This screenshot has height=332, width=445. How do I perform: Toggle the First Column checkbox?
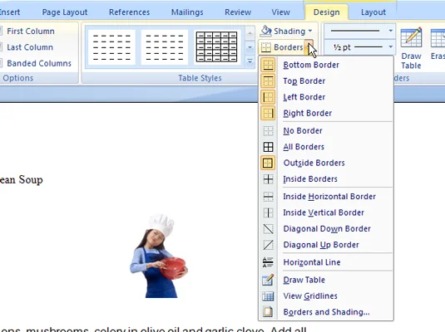coord(1,31)
